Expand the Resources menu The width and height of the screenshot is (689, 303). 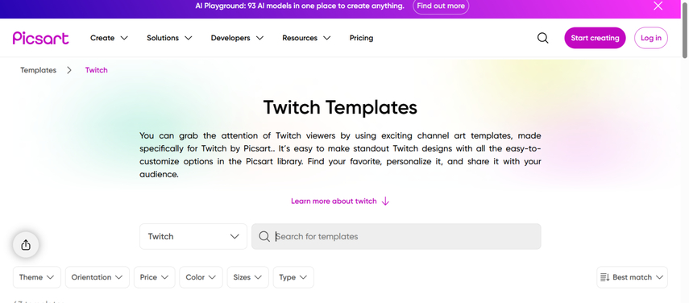[x=306, y=38]
